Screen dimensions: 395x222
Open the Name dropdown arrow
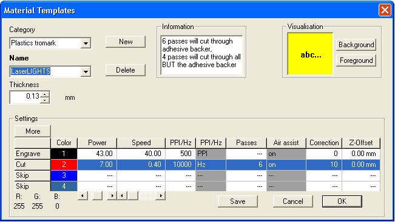[86, 71]
